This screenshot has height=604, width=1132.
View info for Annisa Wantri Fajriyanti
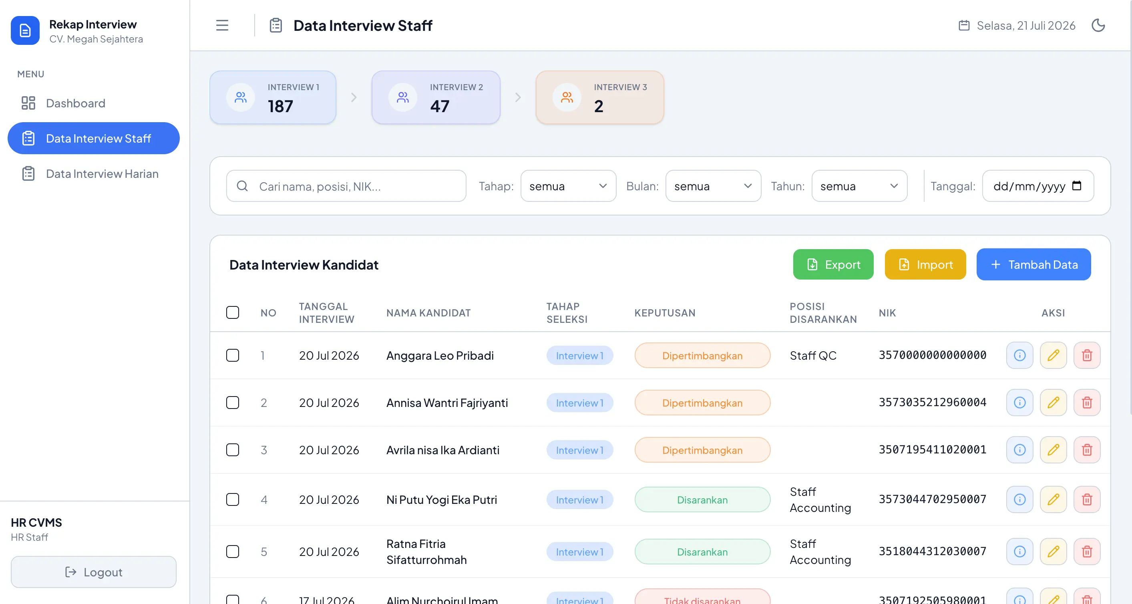tap(1019, 403)
